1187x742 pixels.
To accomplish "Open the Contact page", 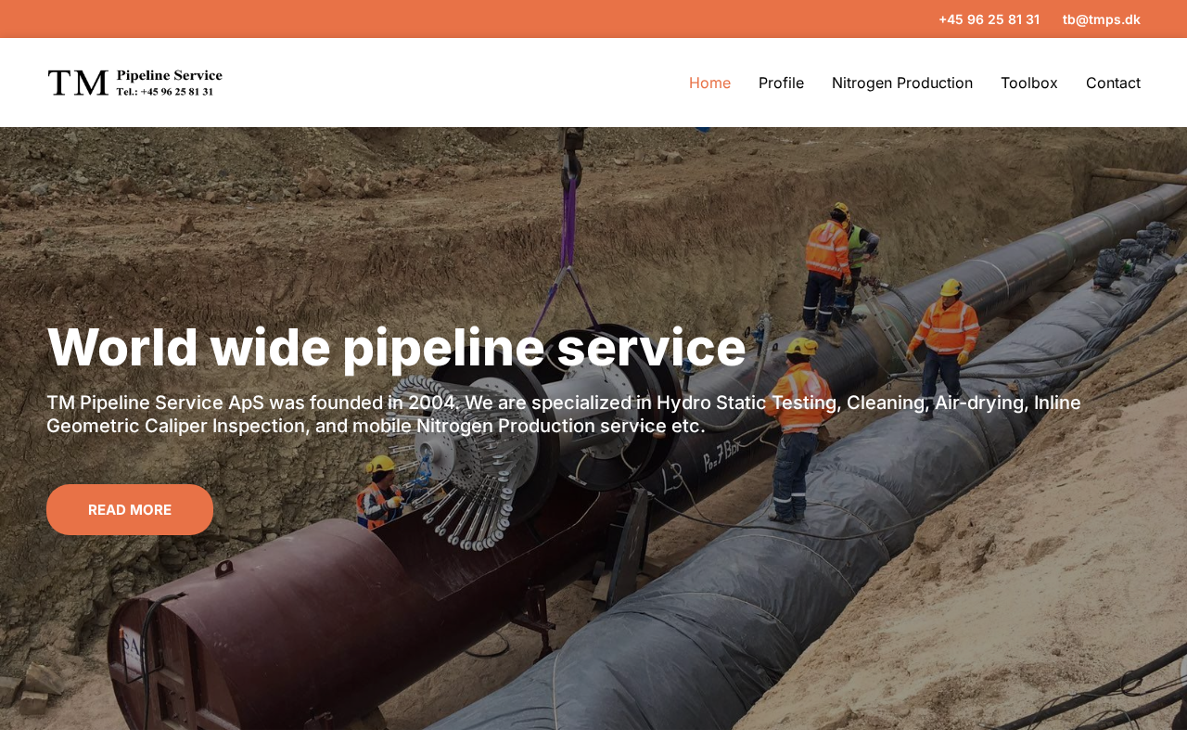I will click(x=1113, y=83).
